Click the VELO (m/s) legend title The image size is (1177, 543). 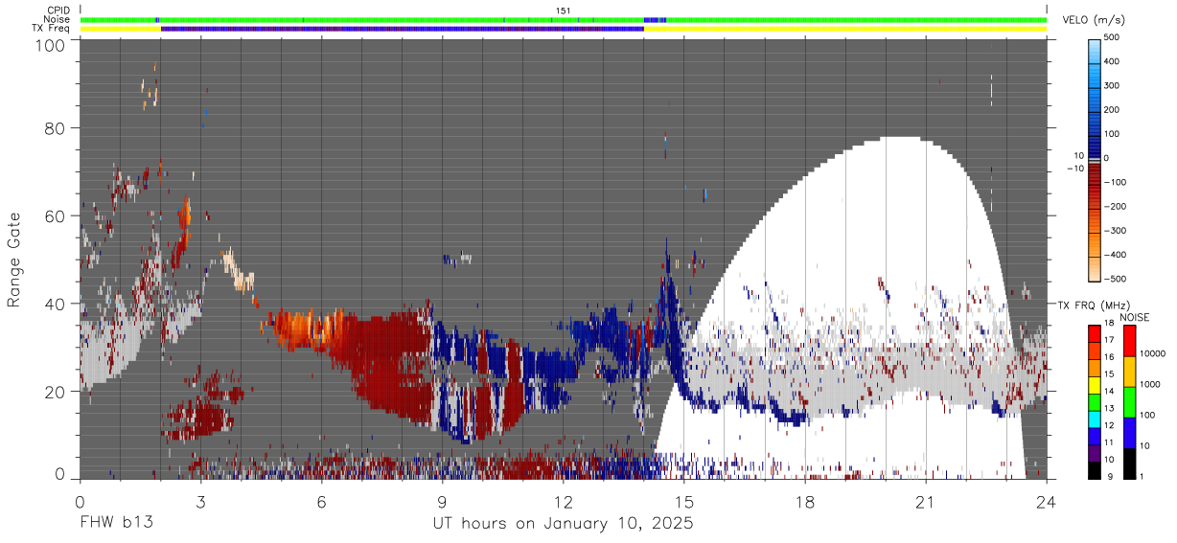[1093, 20]
